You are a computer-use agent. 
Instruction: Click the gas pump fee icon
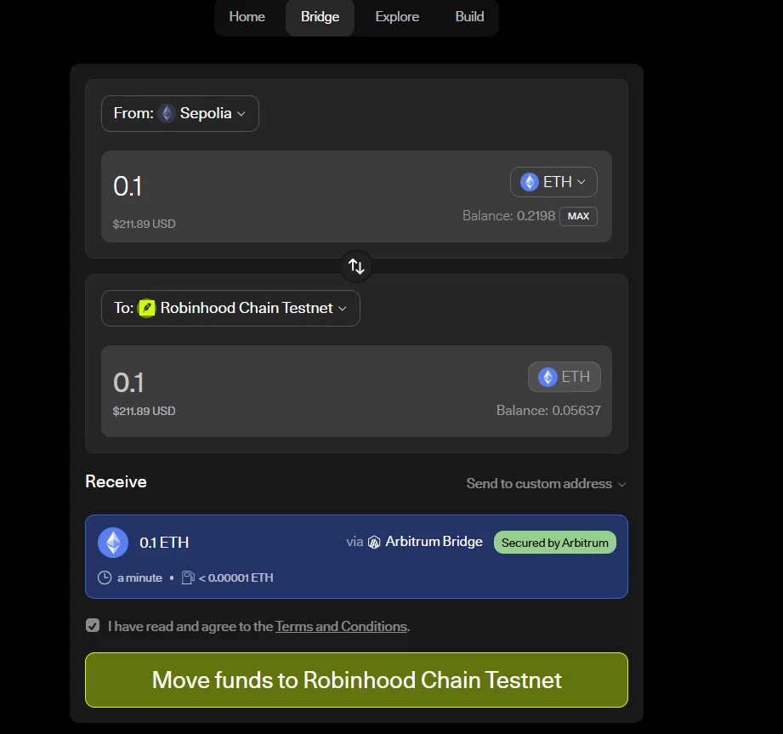[188, 578]
